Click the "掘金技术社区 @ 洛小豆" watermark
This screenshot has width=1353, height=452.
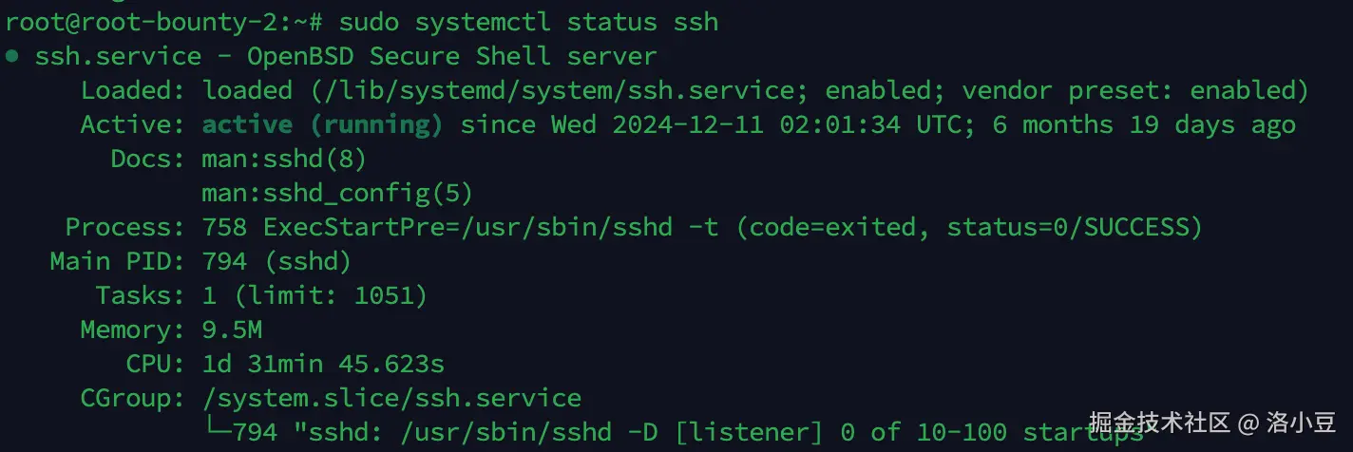pyautogui.click(x=1212, y=421)
